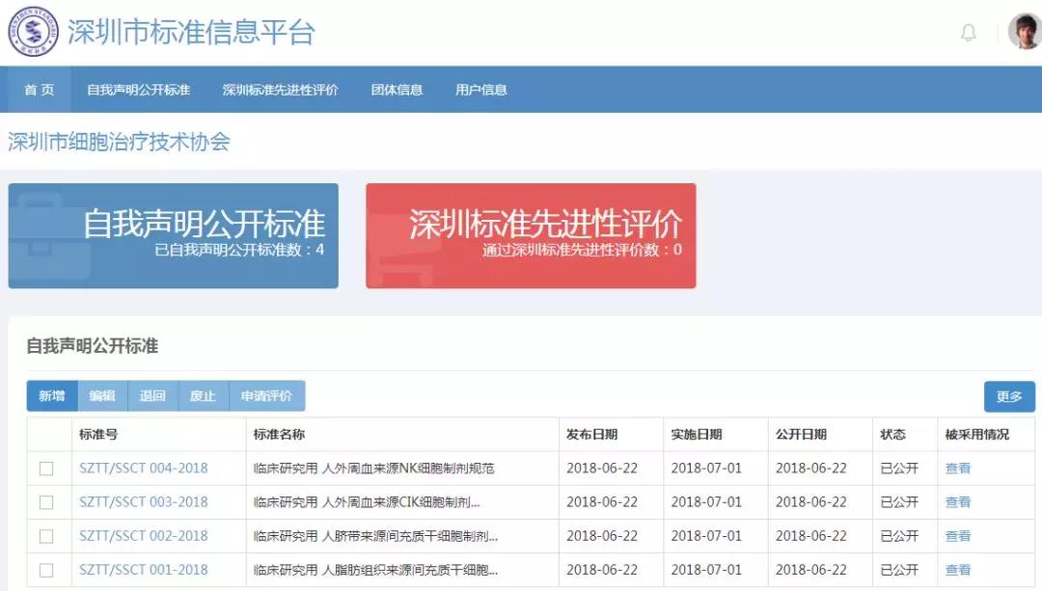Viewport: 1042px width, 591px height.
Task: Open the 团体信息 navigation item
Action: [x=397, y=90]
